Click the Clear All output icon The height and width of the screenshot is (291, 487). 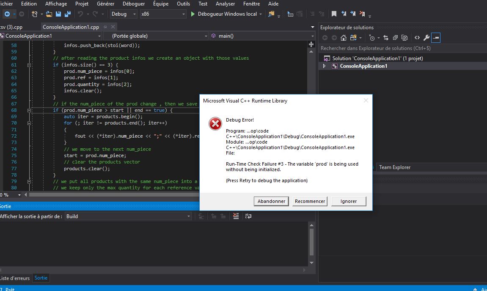coord(236,216)
